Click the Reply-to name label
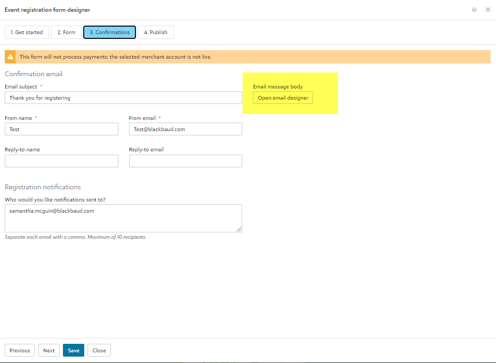This screenshot has width=496, height=363. click(x=22, y=150)
